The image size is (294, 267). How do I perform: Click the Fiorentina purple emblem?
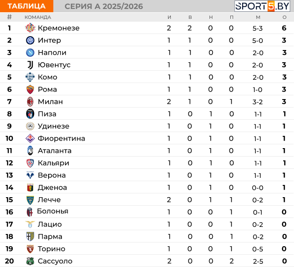tap(30, 138)
